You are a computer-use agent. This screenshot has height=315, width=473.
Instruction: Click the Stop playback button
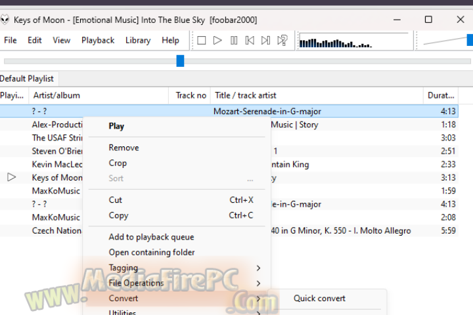201,41
